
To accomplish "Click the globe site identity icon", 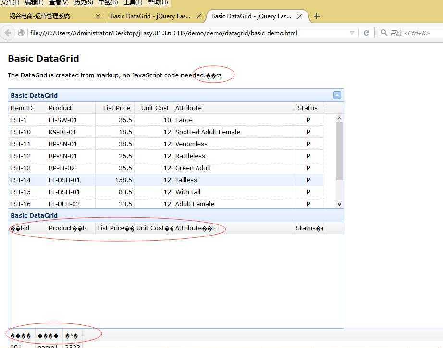I will click(x=21, y=33).
